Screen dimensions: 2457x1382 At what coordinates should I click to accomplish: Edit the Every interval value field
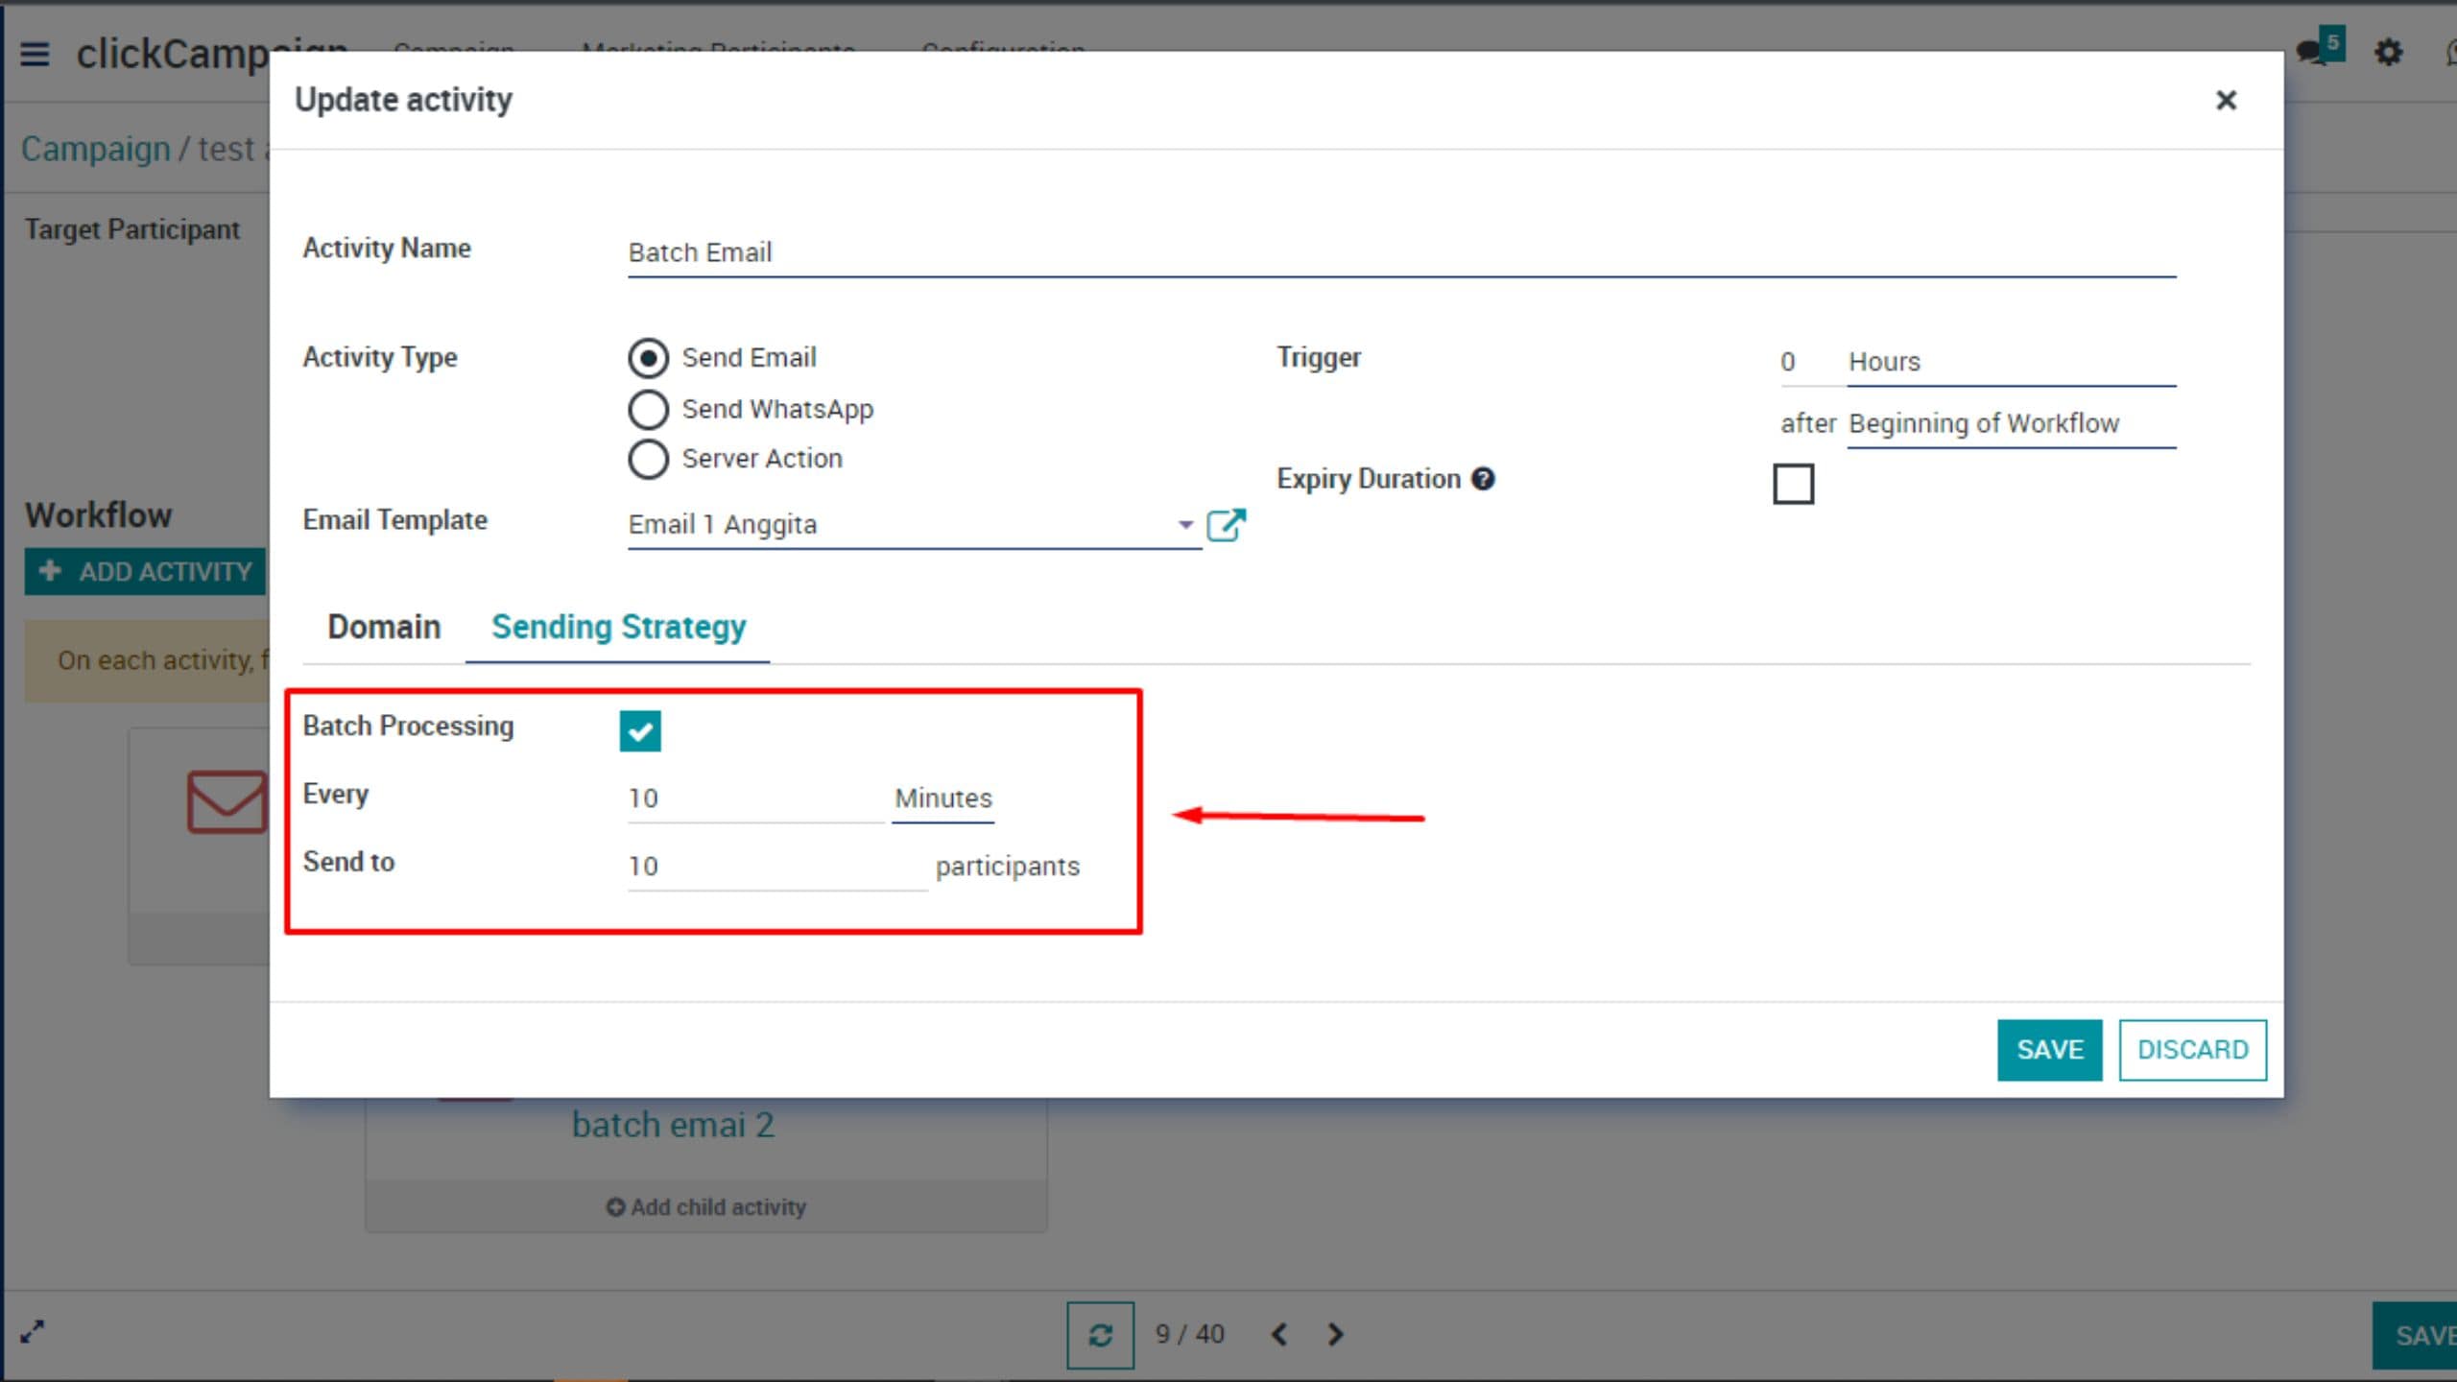click(755, 798)
